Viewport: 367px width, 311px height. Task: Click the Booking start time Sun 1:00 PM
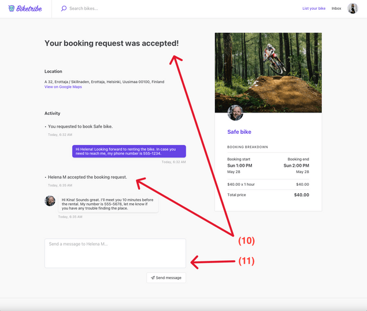240,166
